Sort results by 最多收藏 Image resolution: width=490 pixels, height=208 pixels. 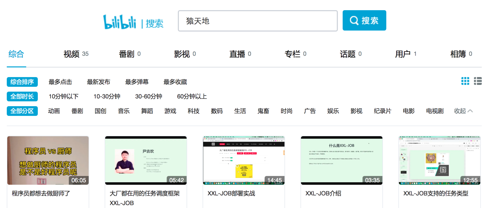coord(175,82)
